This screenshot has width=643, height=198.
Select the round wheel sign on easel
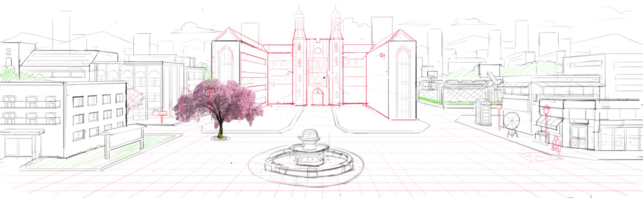[x=512, y=125]
